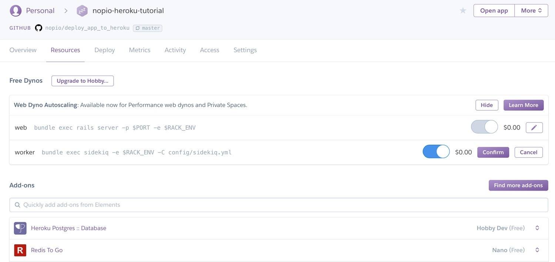The image size is (555, 262).
Task: Hide the Web Dyno Autoscaling notice
Action: click(487, 105)
